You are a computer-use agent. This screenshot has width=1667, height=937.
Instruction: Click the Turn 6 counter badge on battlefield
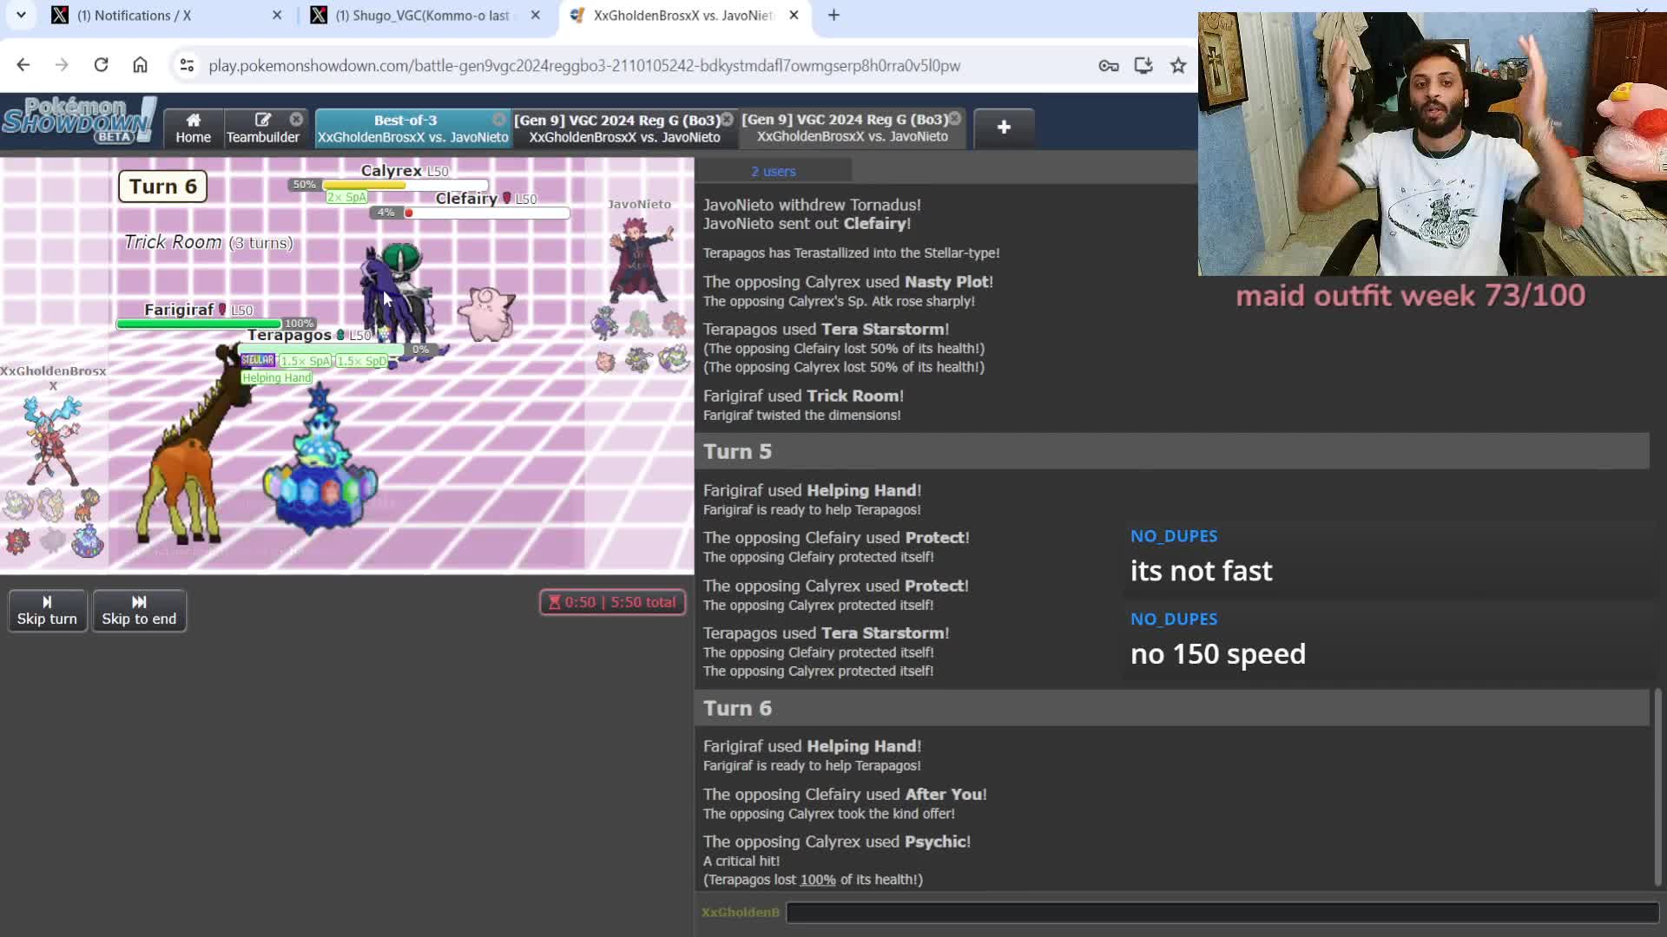163,187
